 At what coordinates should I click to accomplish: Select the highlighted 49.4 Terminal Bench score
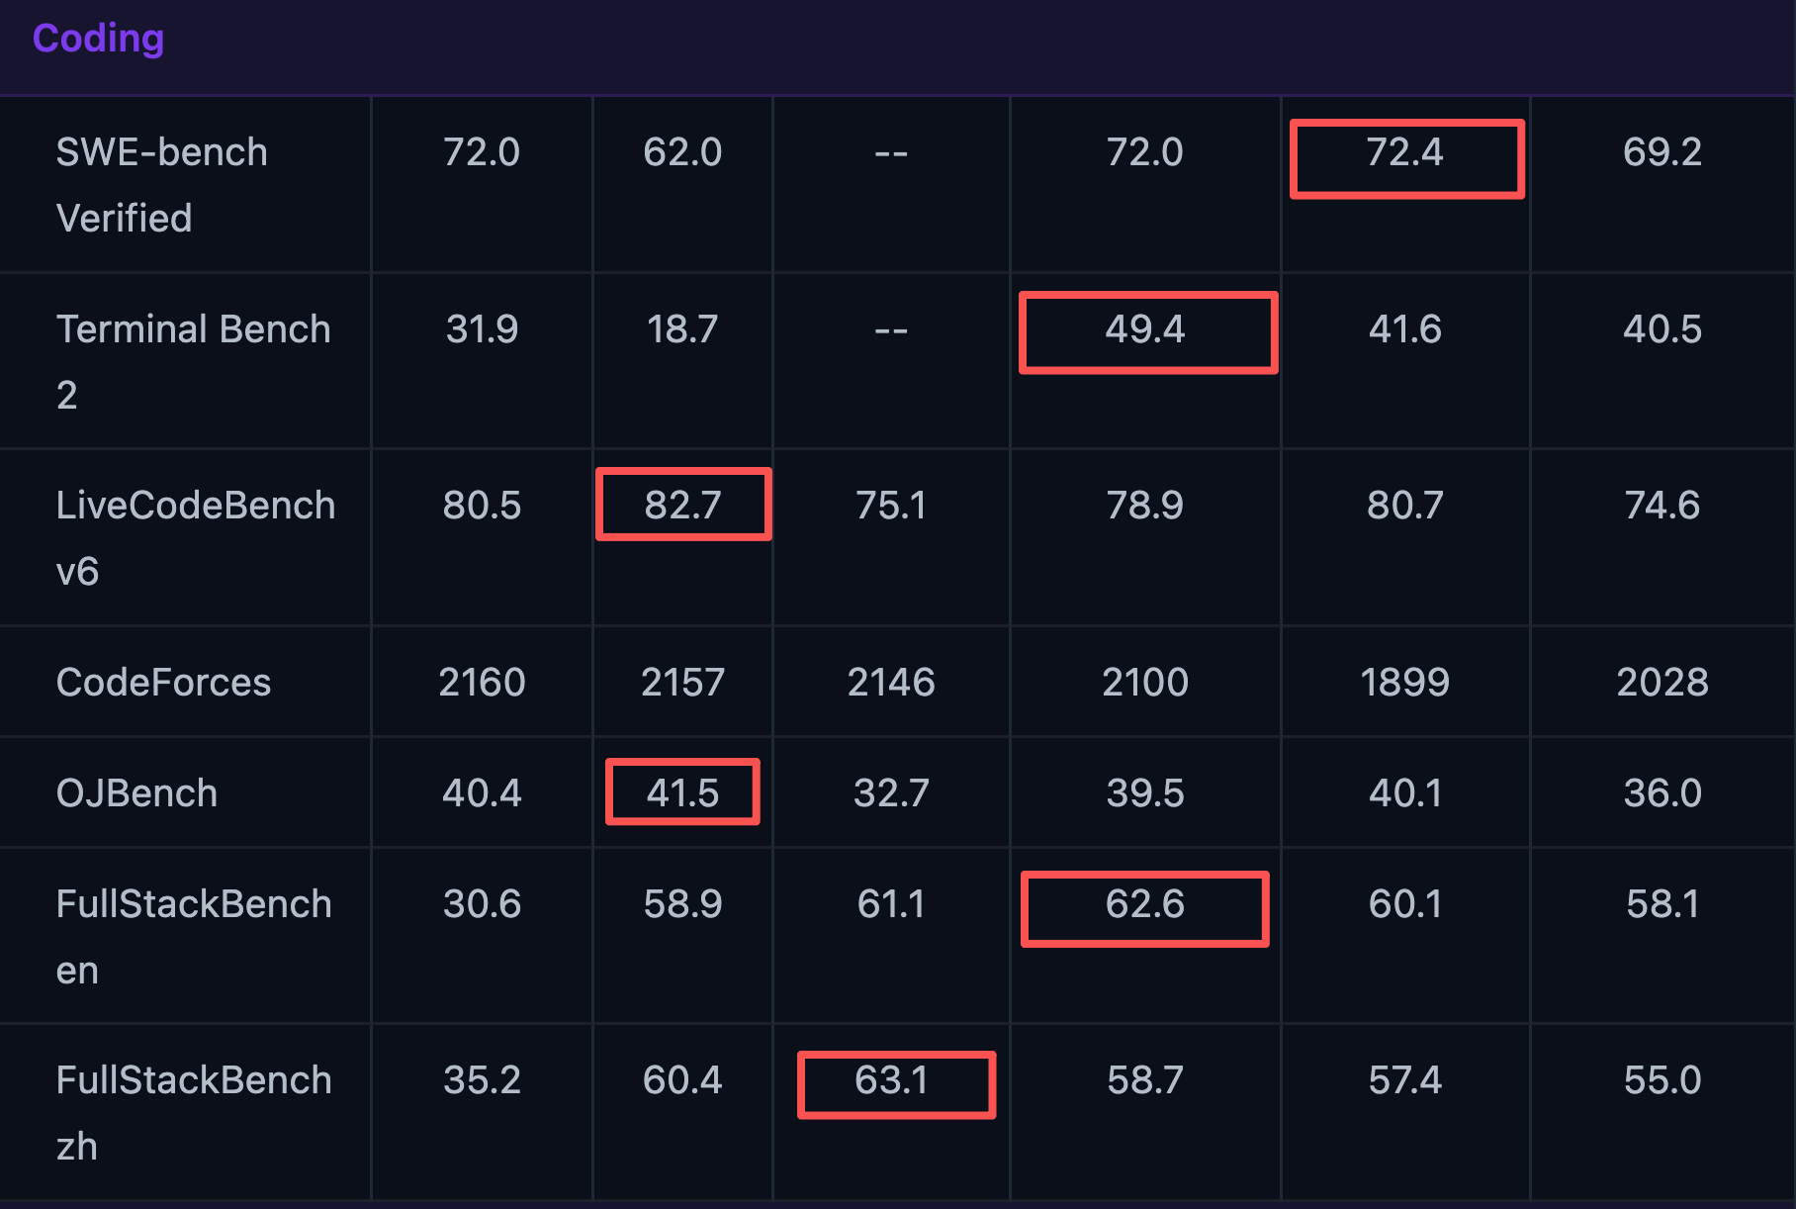pos(1145,329)
